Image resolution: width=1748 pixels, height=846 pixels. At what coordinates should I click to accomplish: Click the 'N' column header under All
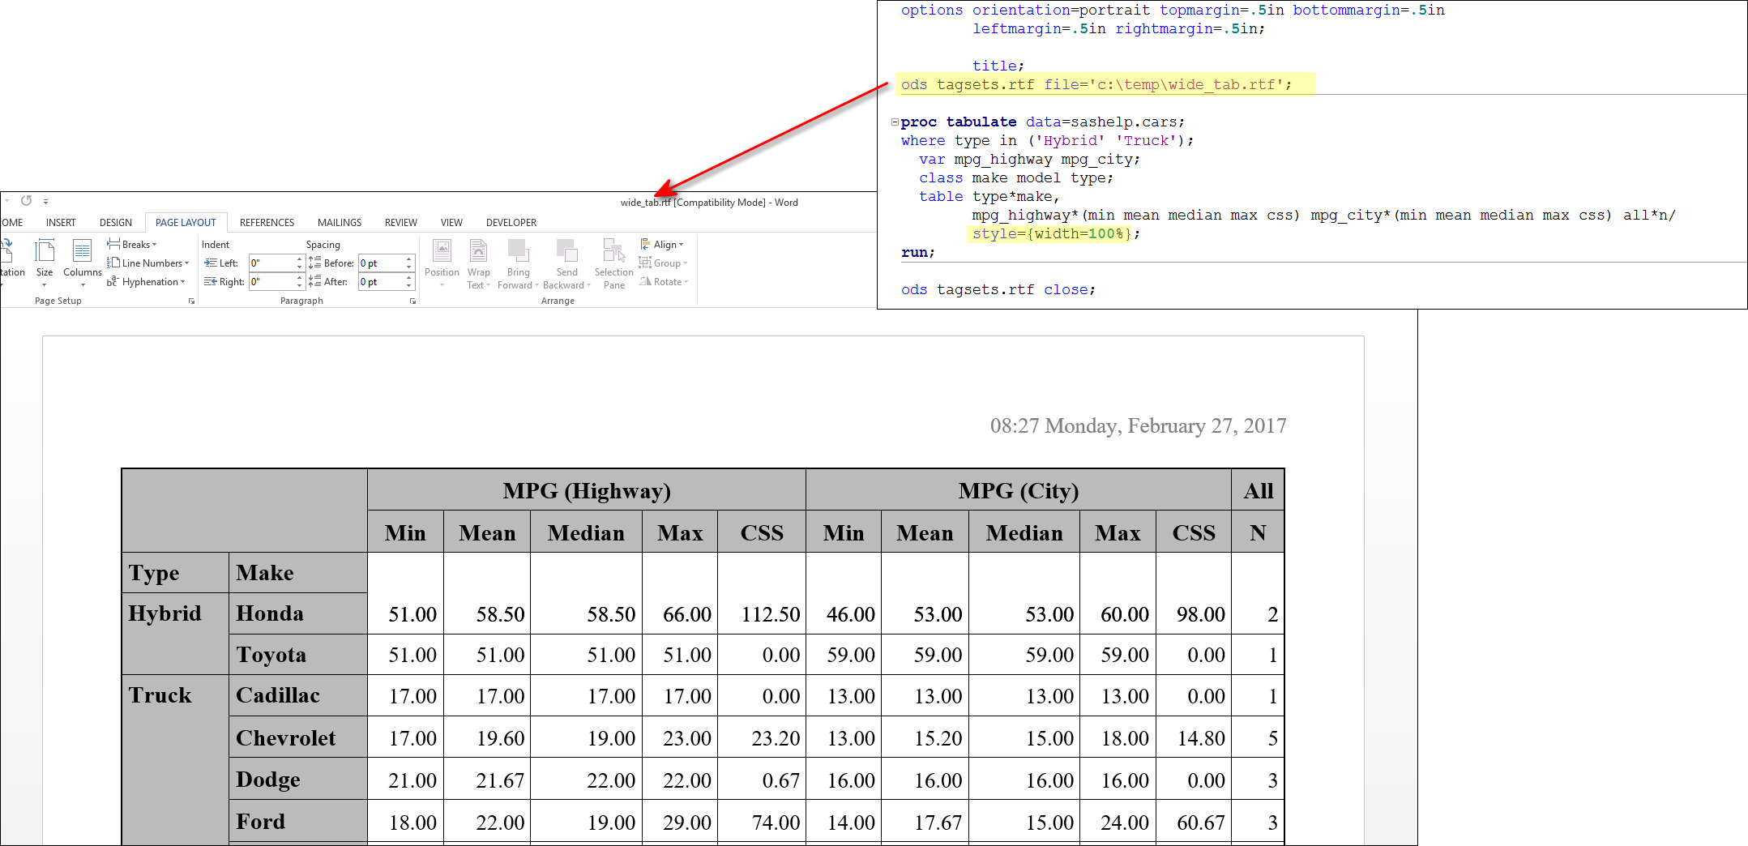point(1258,532)
